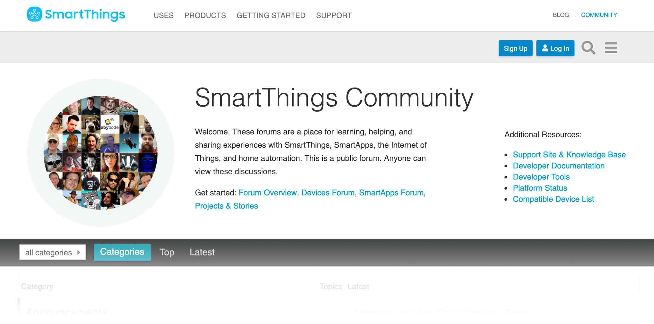654x324 pixels.
Task: Open the search magnifier icon
Action: pyautogui.click(x=588, y=48)
